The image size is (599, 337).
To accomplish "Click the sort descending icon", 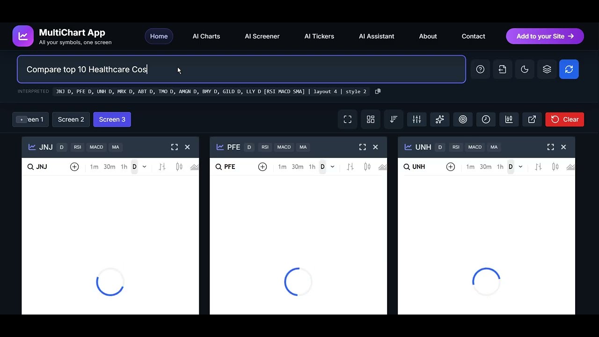I will point(394,119).
